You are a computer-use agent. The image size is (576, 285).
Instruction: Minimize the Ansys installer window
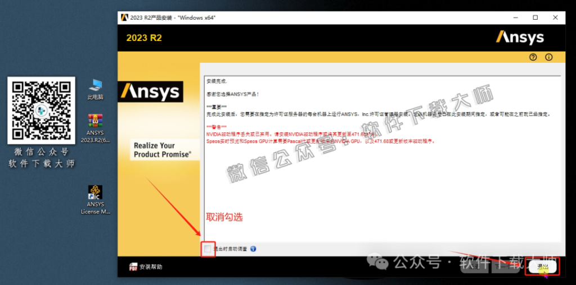[515, 17]
